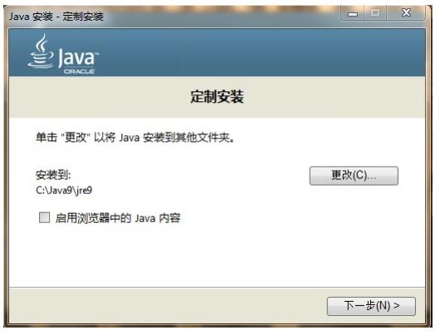The width and height of the screenshot is (435, 335).
Task: Click the 定制安装 heading
Action: coord(217,97)
